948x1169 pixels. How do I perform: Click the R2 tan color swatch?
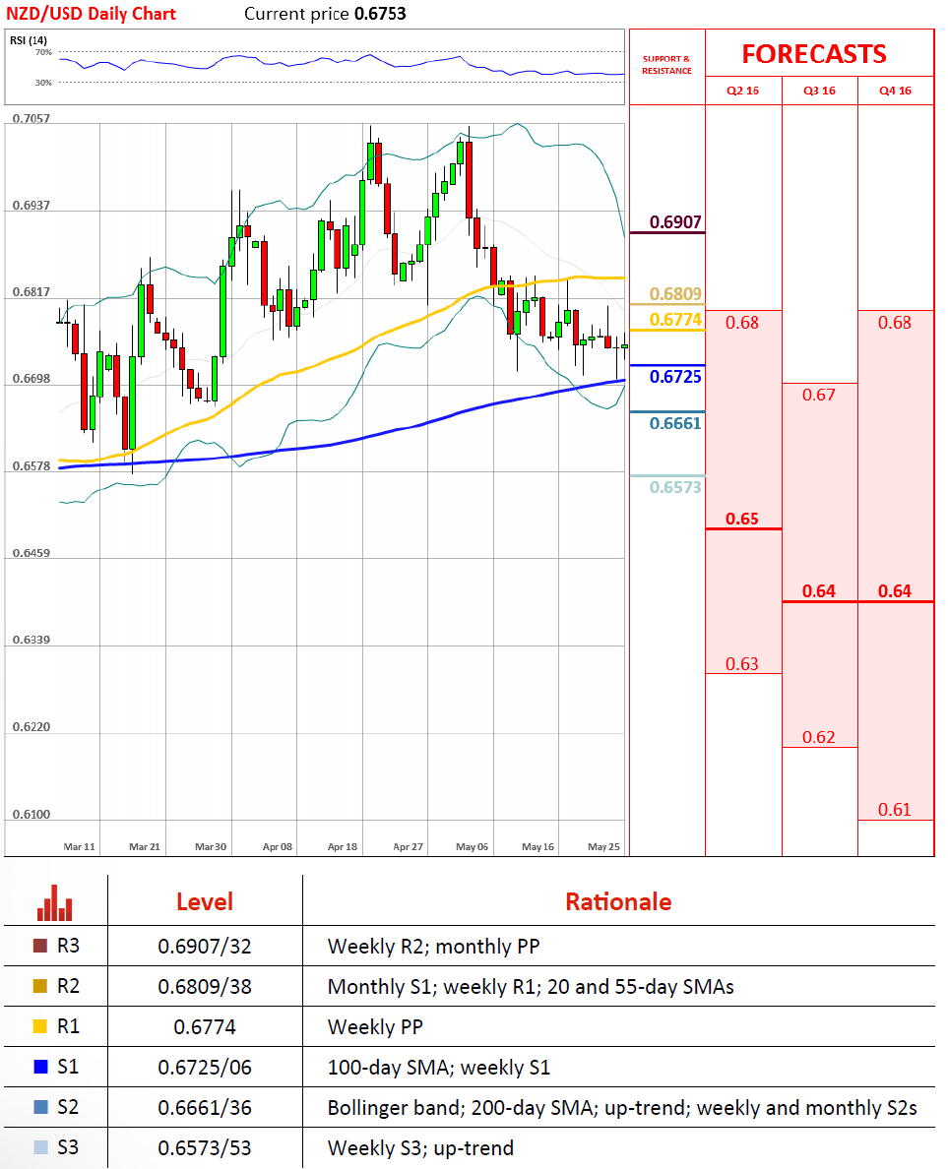click(x=40, y=986)
